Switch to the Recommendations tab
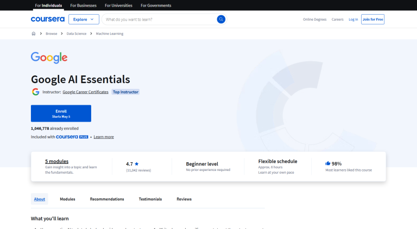 click(x=107, y=199)
